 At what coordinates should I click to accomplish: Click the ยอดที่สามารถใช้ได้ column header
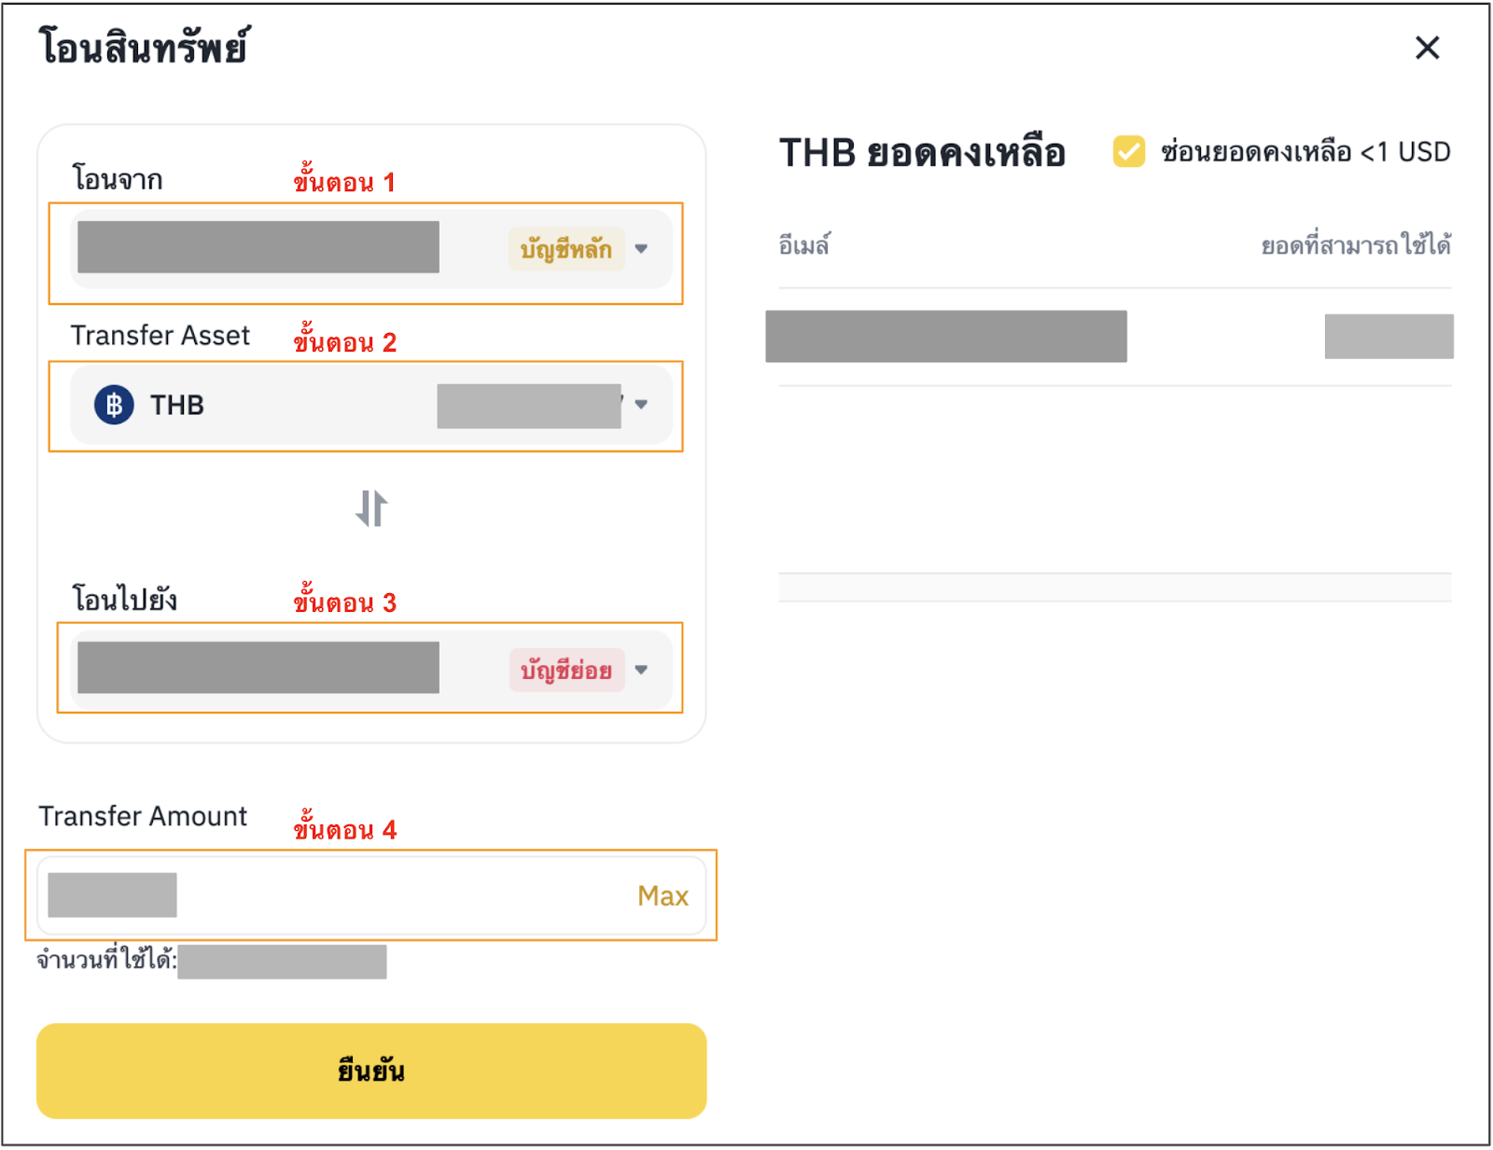[1355, 245]
